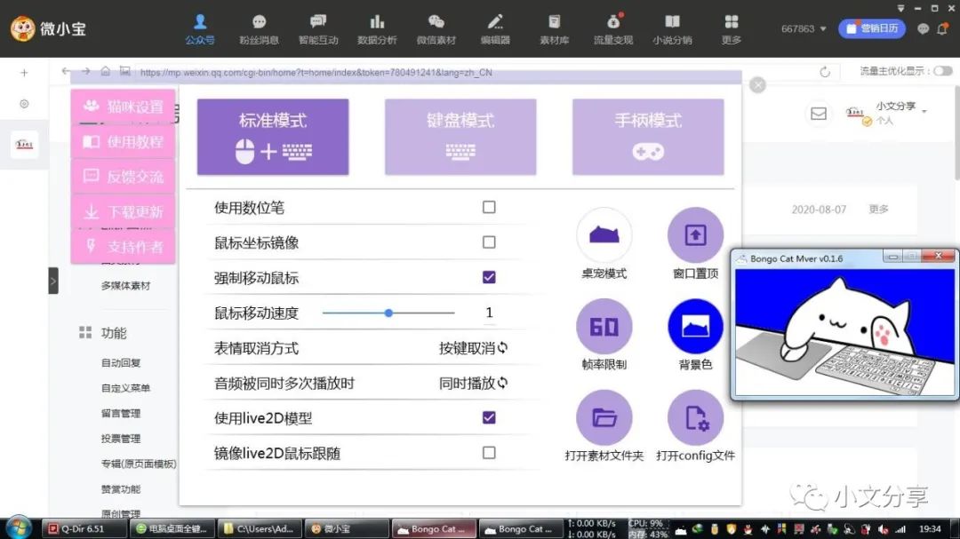
Task: Open the Windows Start orb
Action: (19, 527)
